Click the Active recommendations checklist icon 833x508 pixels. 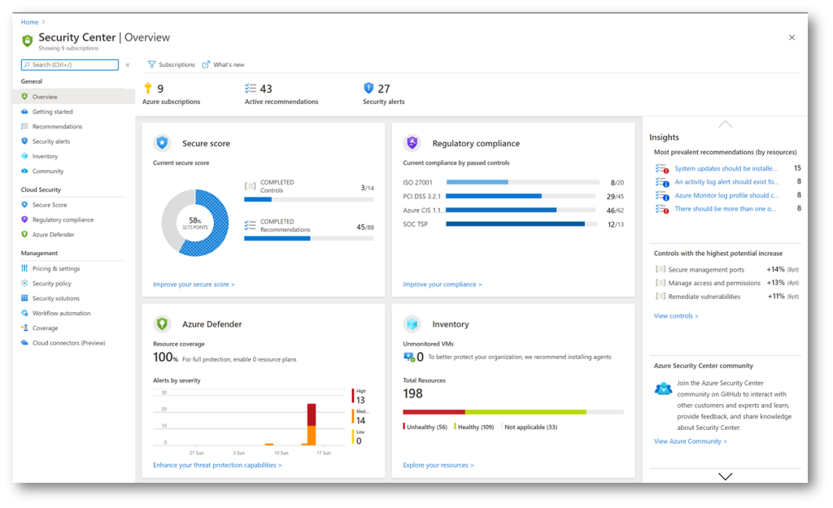tap(251, 88)
